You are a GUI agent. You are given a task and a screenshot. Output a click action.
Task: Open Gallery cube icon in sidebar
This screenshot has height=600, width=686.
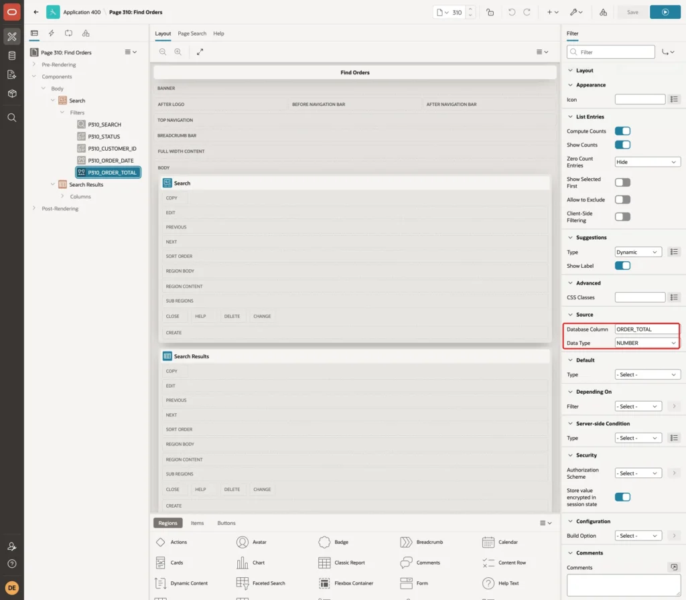click(12, 94)
